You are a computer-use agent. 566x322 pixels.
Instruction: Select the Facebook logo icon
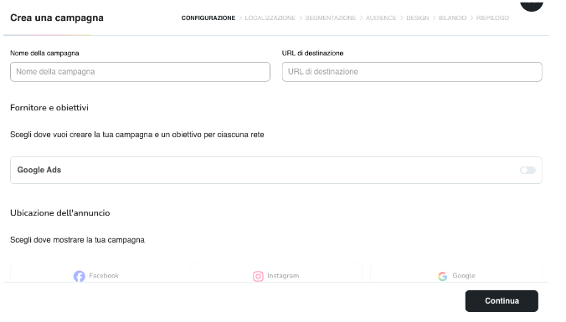point(80,276)
